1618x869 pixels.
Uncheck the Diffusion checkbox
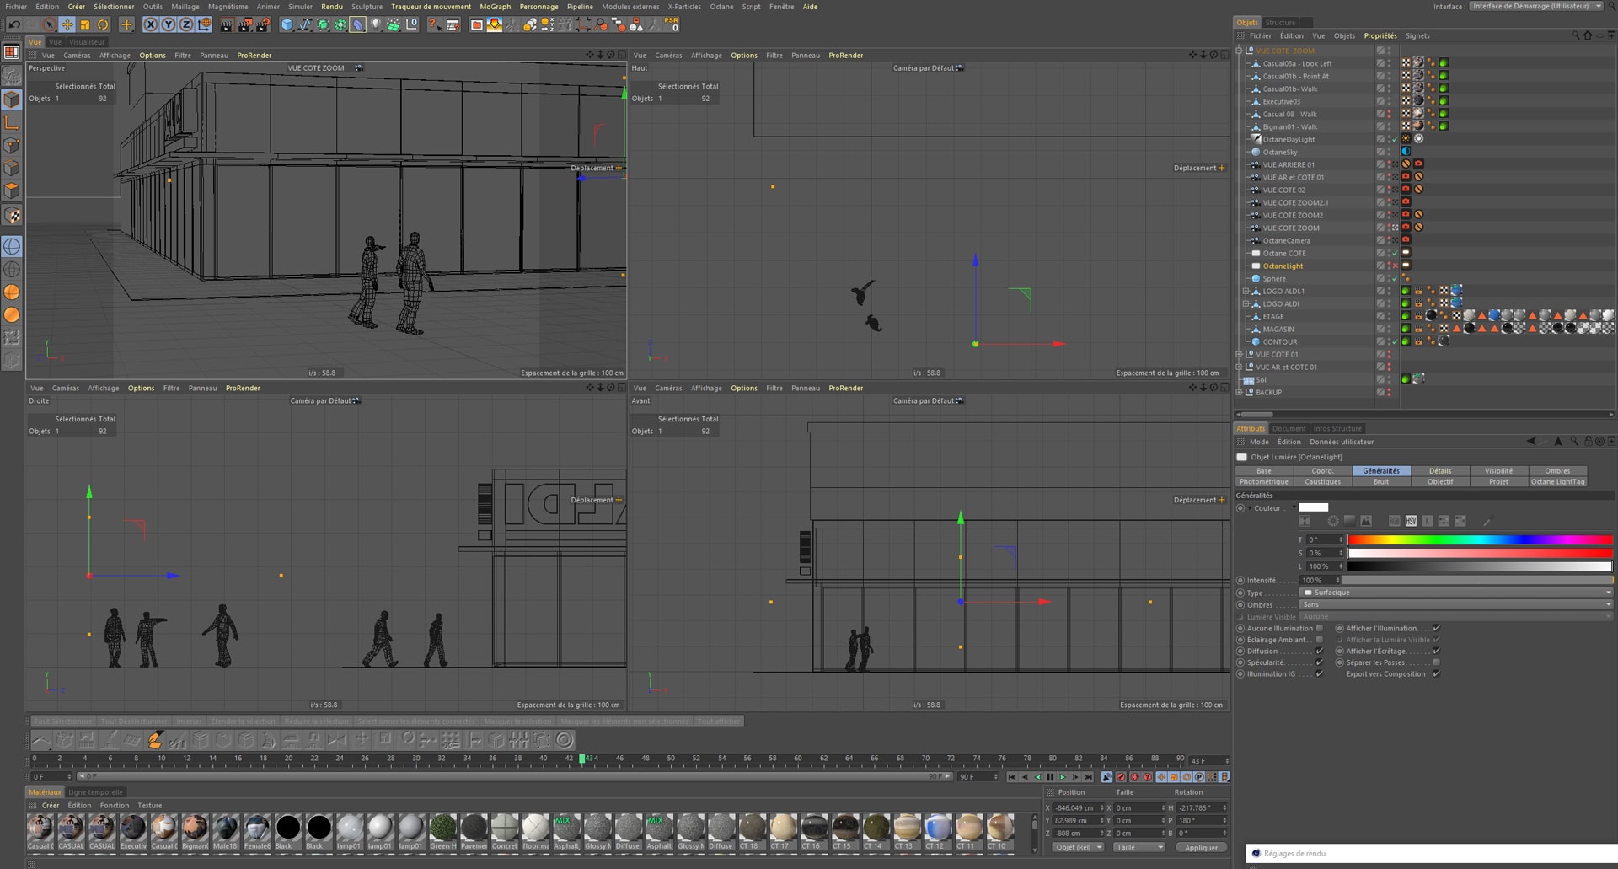1320,651
